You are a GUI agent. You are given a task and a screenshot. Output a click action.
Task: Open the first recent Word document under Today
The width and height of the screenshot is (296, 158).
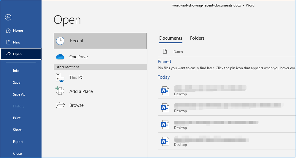coord(210,88)
